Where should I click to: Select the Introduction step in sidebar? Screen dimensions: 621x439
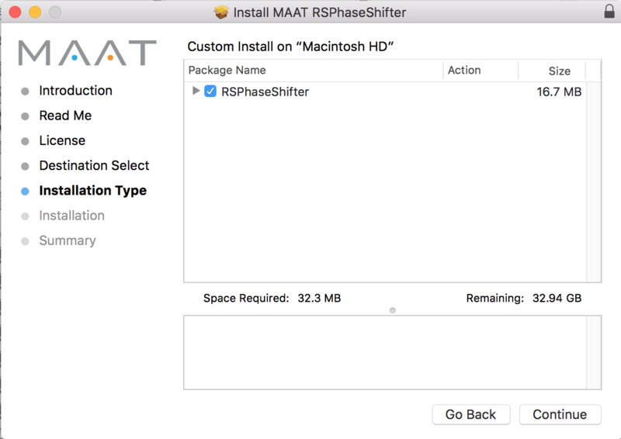(x=75, y=91)
